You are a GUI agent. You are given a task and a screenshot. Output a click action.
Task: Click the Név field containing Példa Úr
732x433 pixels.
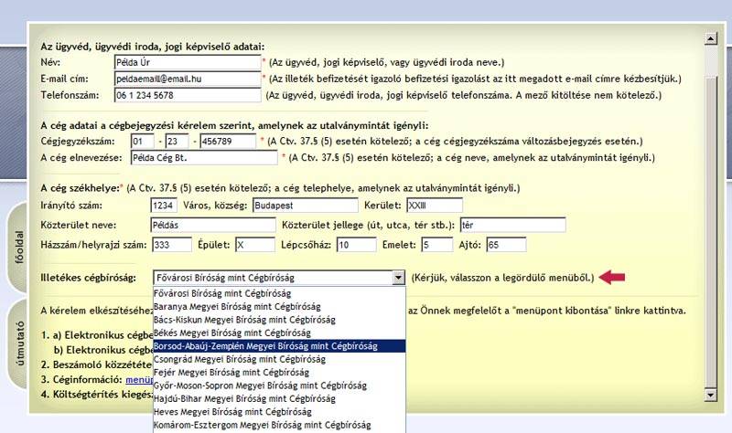pos(187,62)
